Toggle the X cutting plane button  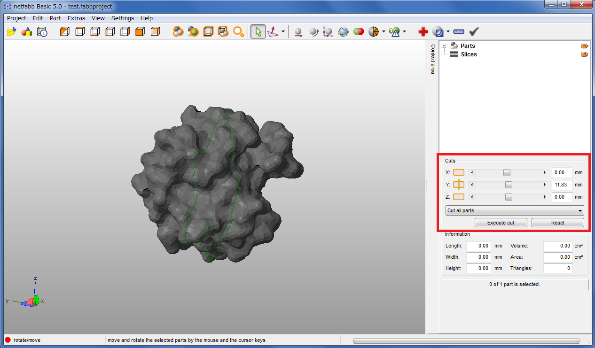click(x=458, y=173)
